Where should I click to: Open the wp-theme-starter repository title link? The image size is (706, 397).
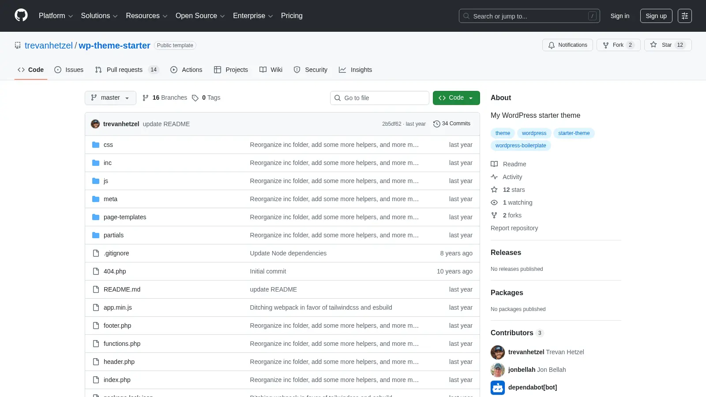[x=114, y=45]
